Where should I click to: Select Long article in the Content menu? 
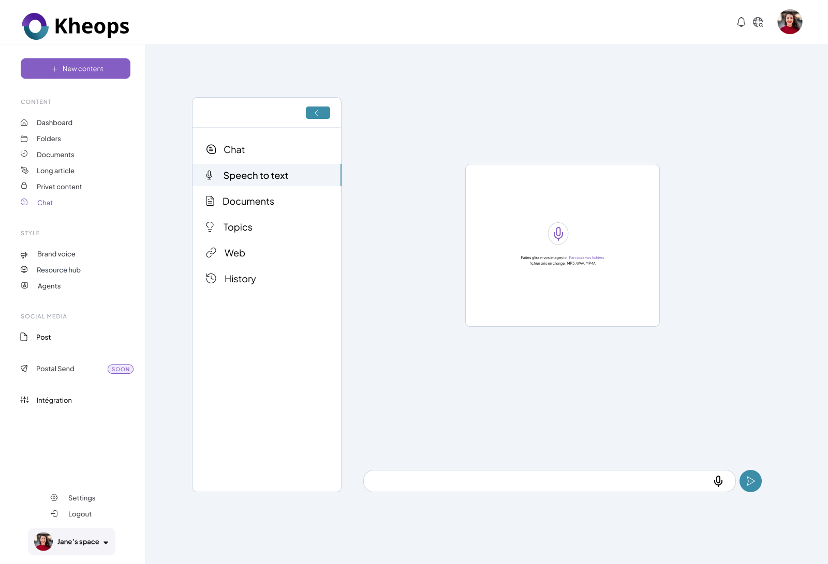[55, 171]
